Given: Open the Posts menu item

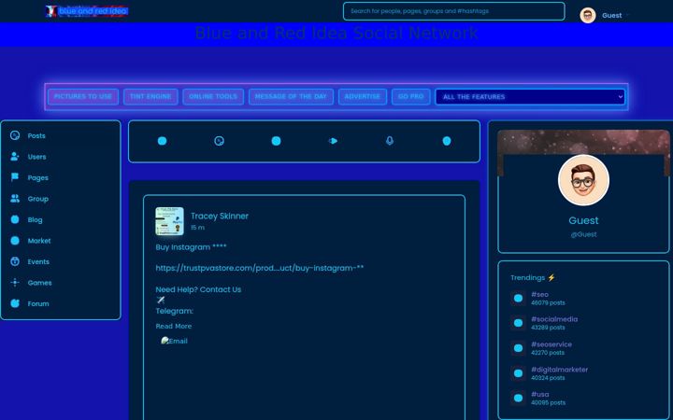Looking at the screenshot, I should coord(36,136).
